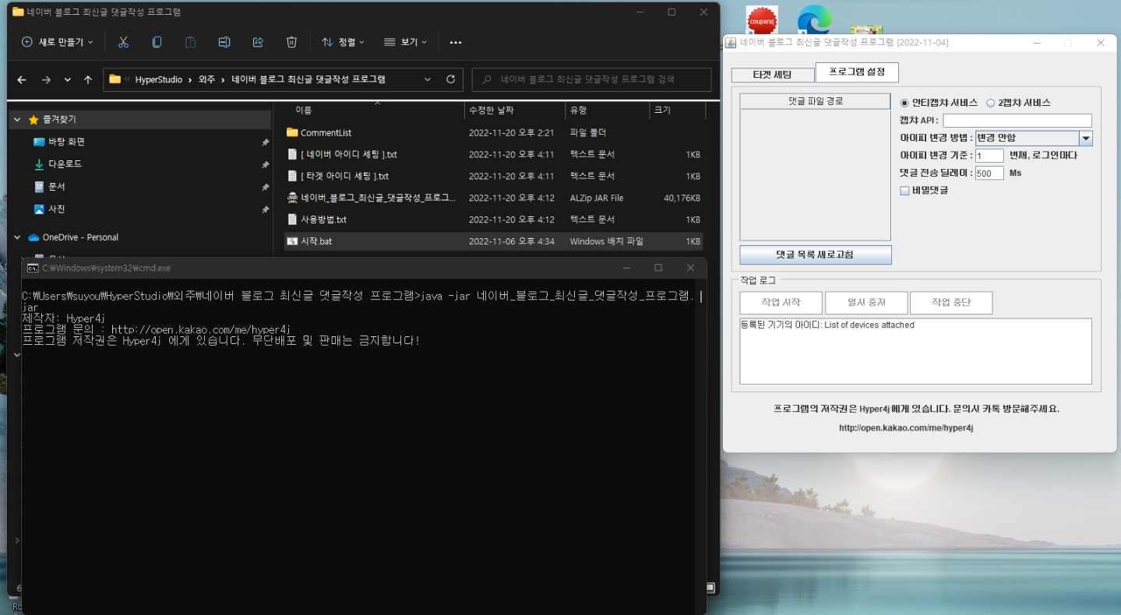Select the 안티캡챠 서비스 radio button
The width and height of the screenshot is (1121, 615).
(904, 103)
